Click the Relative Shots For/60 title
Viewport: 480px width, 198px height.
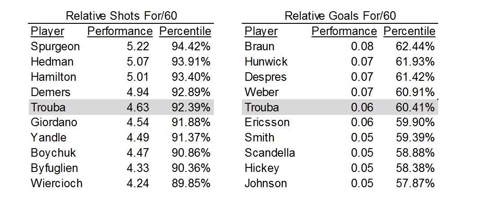click(x=121, y=16)
